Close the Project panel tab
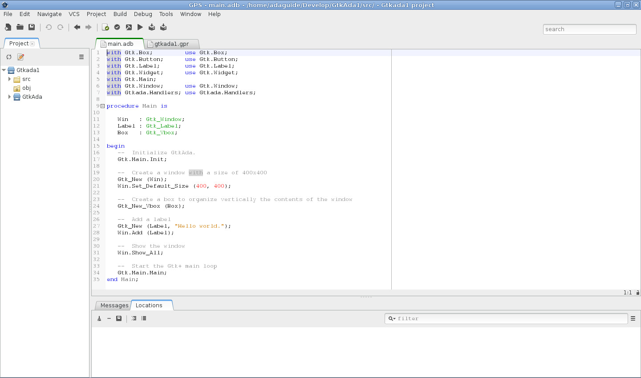Image resolution: width=641 pixels, height=378 pixels. [32, 44]
